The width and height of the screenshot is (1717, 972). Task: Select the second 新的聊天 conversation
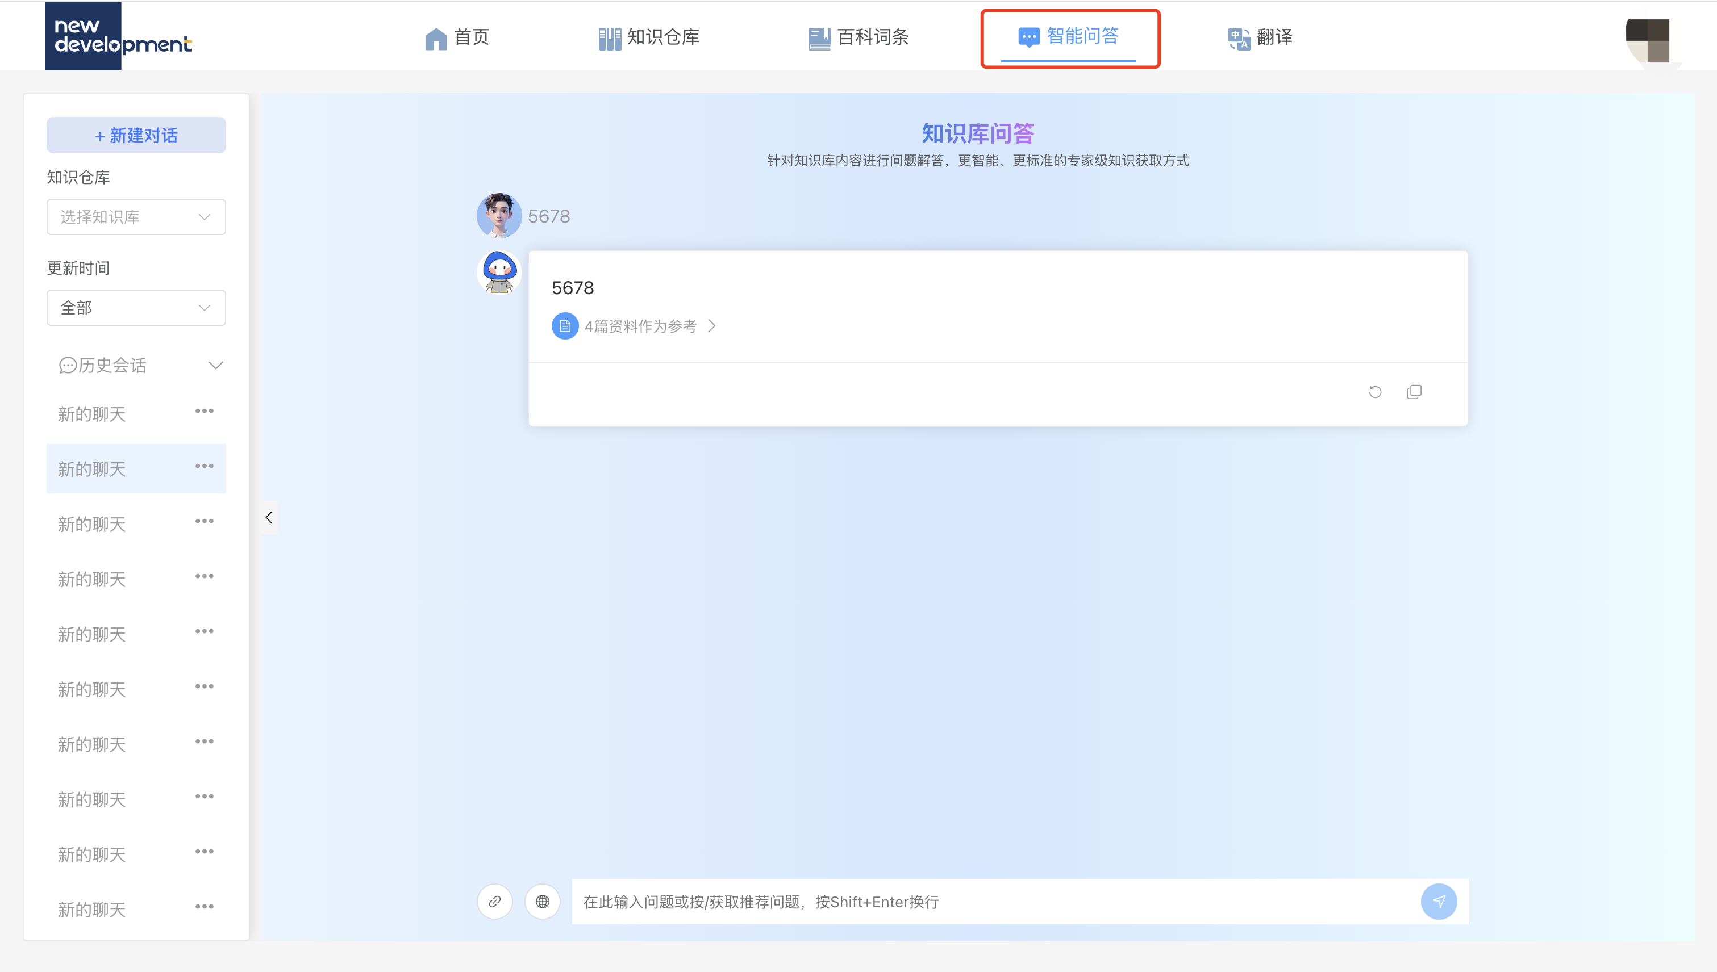point(91,468)
